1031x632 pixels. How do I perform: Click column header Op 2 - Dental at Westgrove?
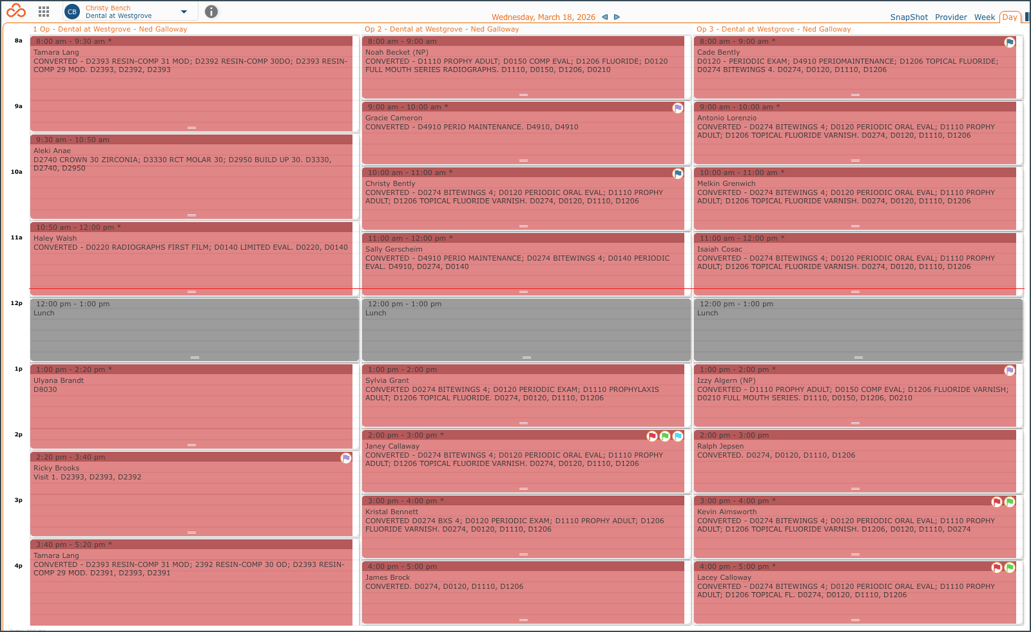pyautogui.click(x=441, y=29)
